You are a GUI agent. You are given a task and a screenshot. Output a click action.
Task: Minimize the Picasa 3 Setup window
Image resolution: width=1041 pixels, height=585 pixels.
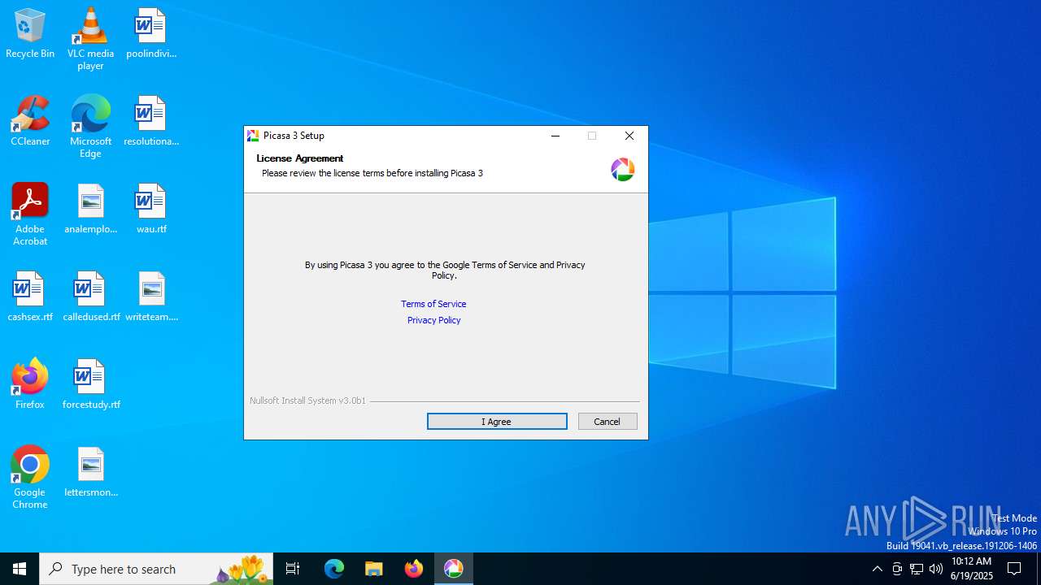point(555,136)
